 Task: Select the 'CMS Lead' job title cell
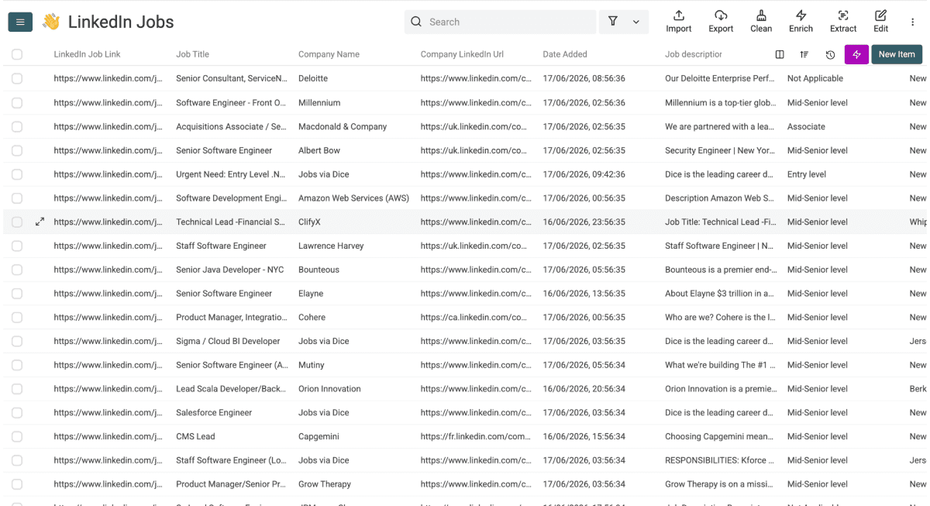(x=195, y=436)
